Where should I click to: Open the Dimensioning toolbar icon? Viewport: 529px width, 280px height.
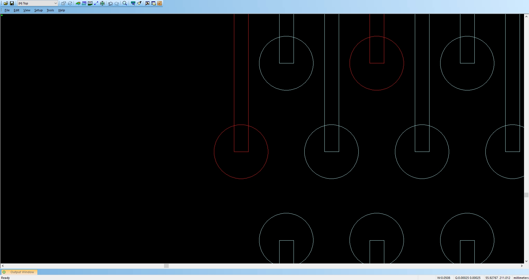tap(90, 3)
